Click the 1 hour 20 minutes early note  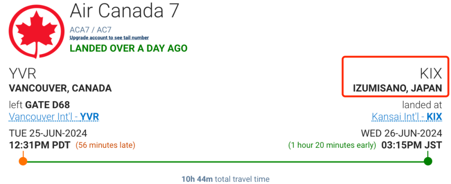point(332,145)
